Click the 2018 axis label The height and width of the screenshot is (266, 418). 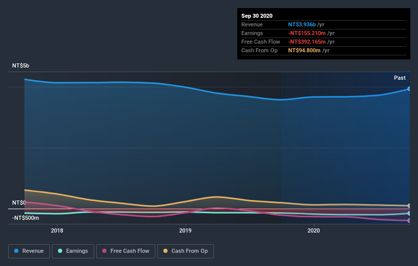[57, 230]
